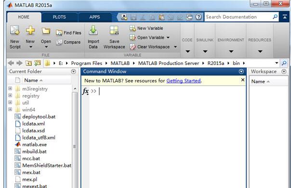Open Current Folder panel actions menu
Viewport: 291px width, 188px height.
74,72
